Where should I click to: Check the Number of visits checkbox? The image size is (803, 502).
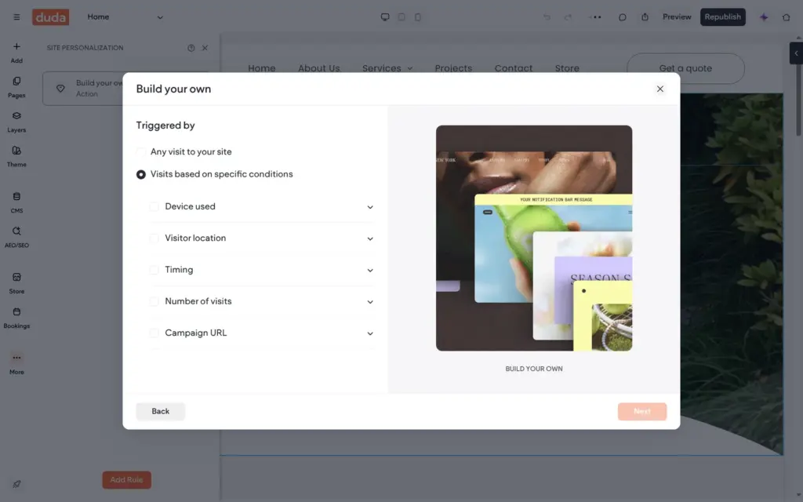pyautogui.click(x=154, y=301)
